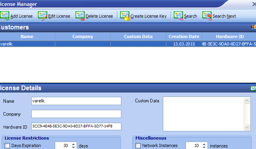The image size is (256, 149).
Task: Click the Add License toolbar icon
Action: 5,16
